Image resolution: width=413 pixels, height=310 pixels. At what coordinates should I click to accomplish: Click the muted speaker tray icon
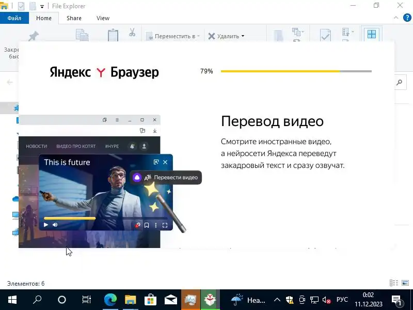[327, 300]
